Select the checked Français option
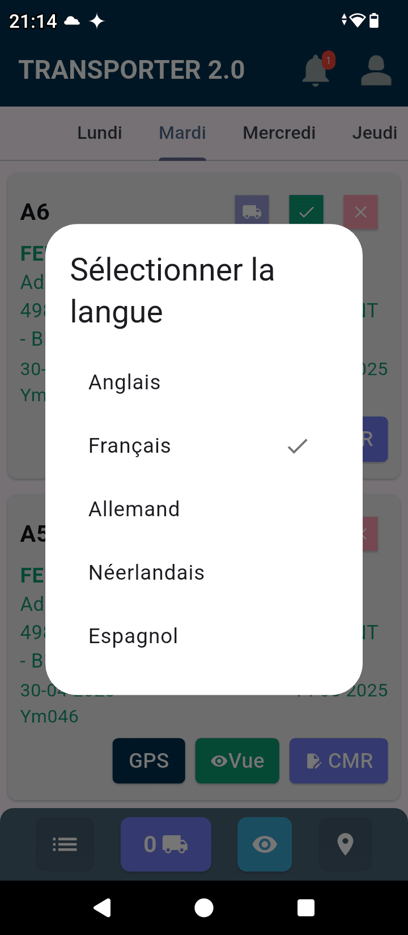Viewport: 408px width, 935px height. 130,446
